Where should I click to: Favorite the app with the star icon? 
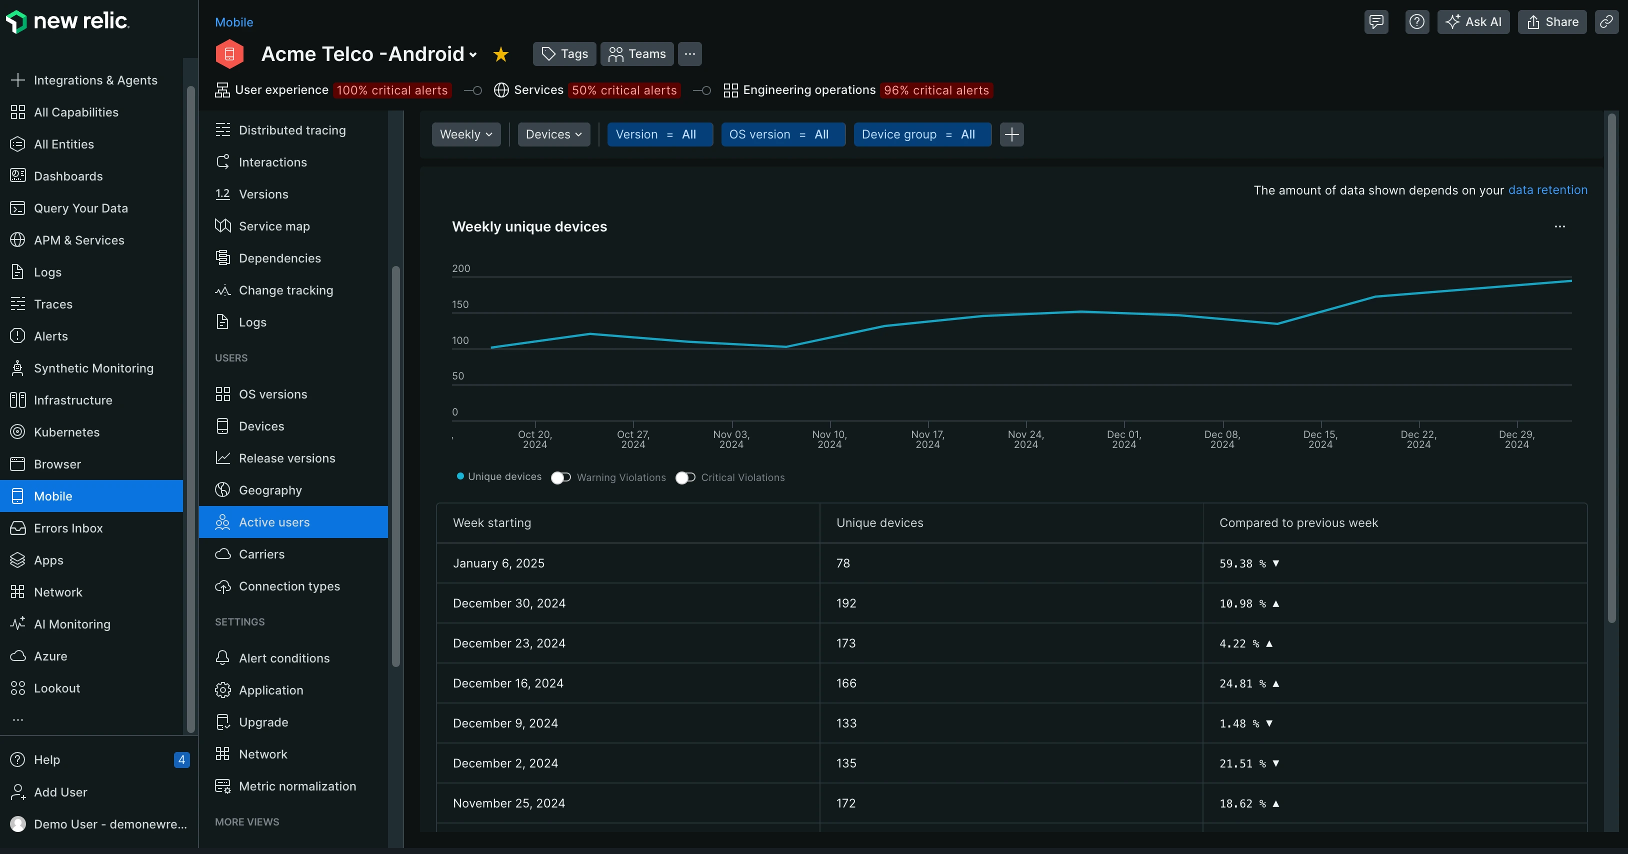500,54
